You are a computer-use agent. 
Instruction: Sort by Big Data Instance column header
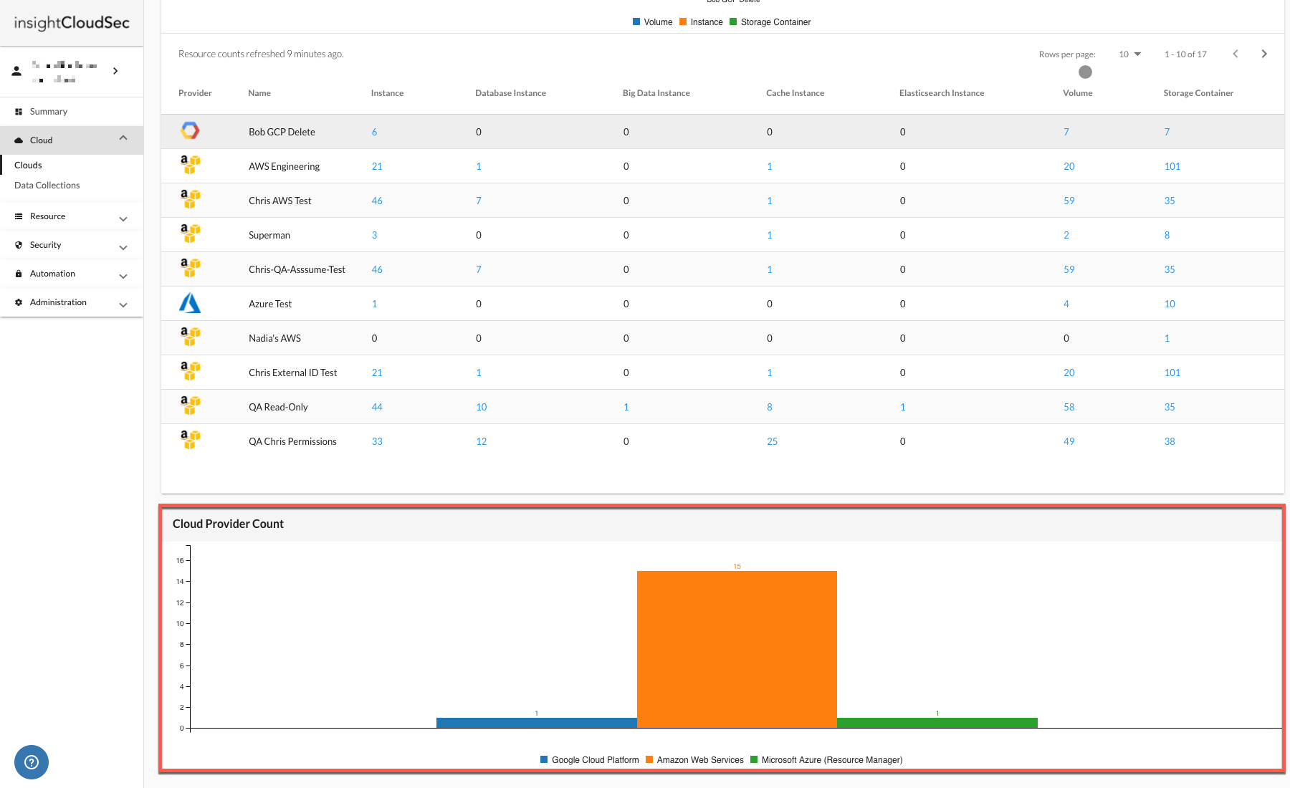[656, 93]
